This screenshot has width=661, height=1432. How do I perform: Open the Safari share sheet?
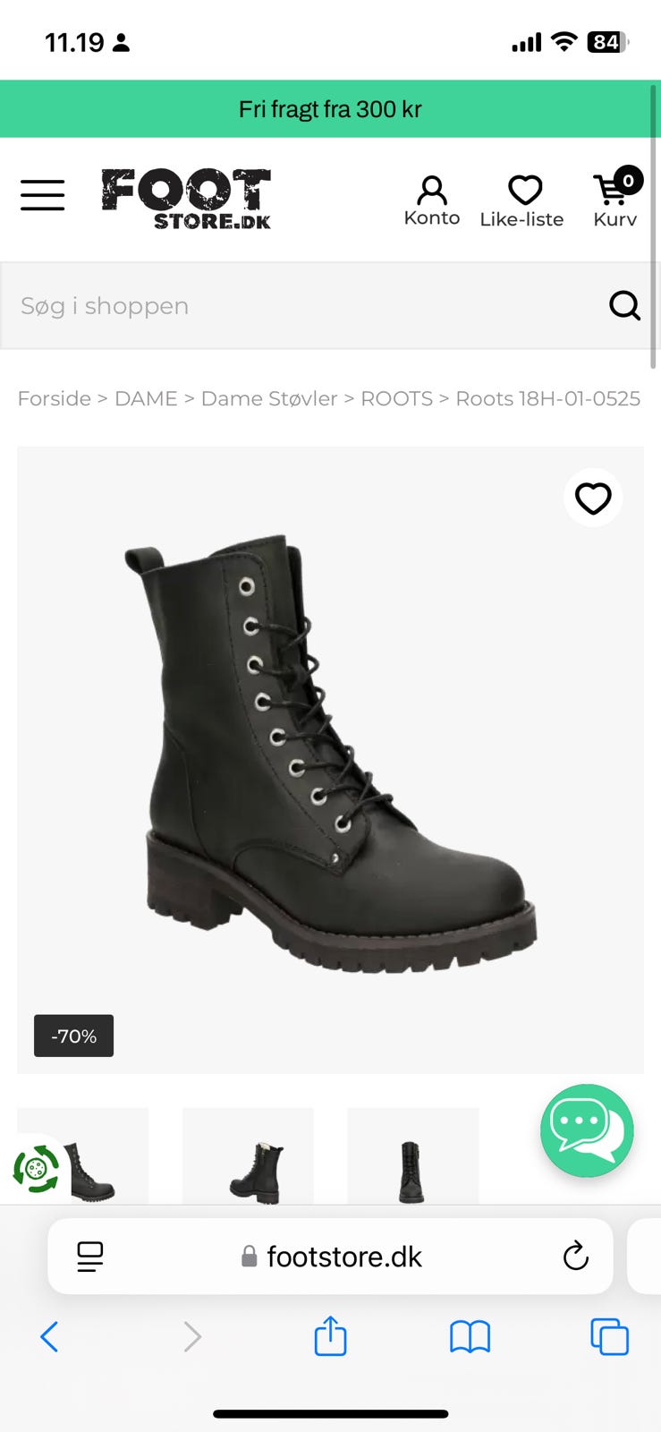(330, 1336)
